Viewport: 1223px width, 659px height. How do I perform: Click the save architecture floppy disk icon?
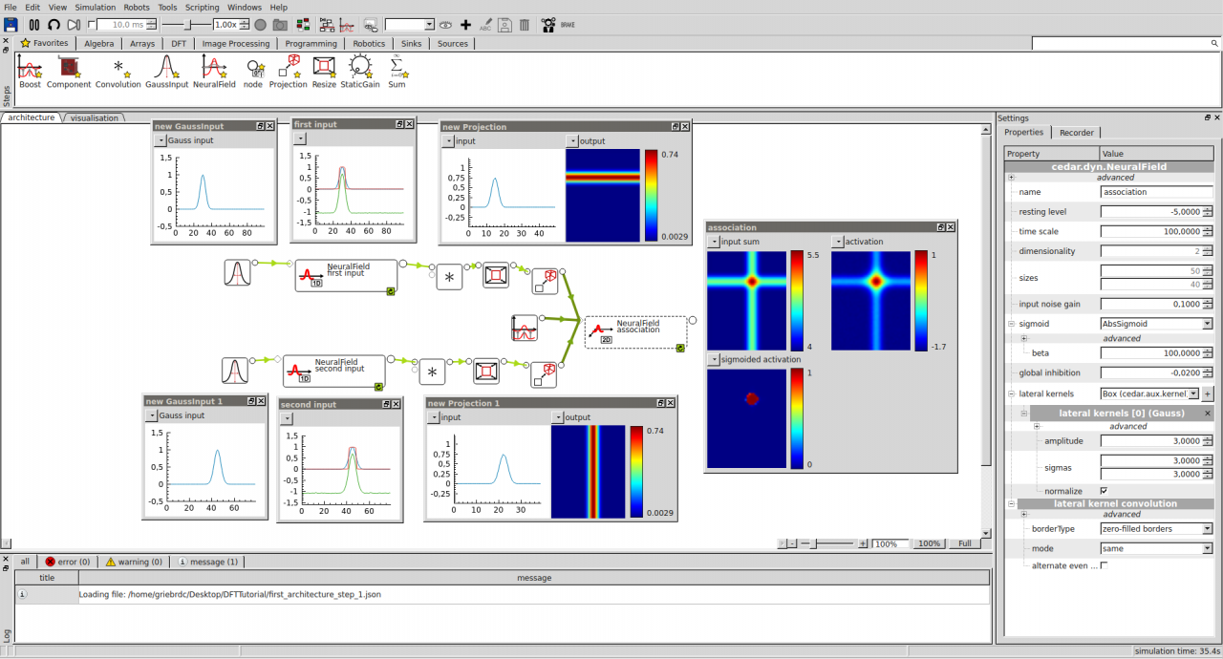click(x=11, y=25)
